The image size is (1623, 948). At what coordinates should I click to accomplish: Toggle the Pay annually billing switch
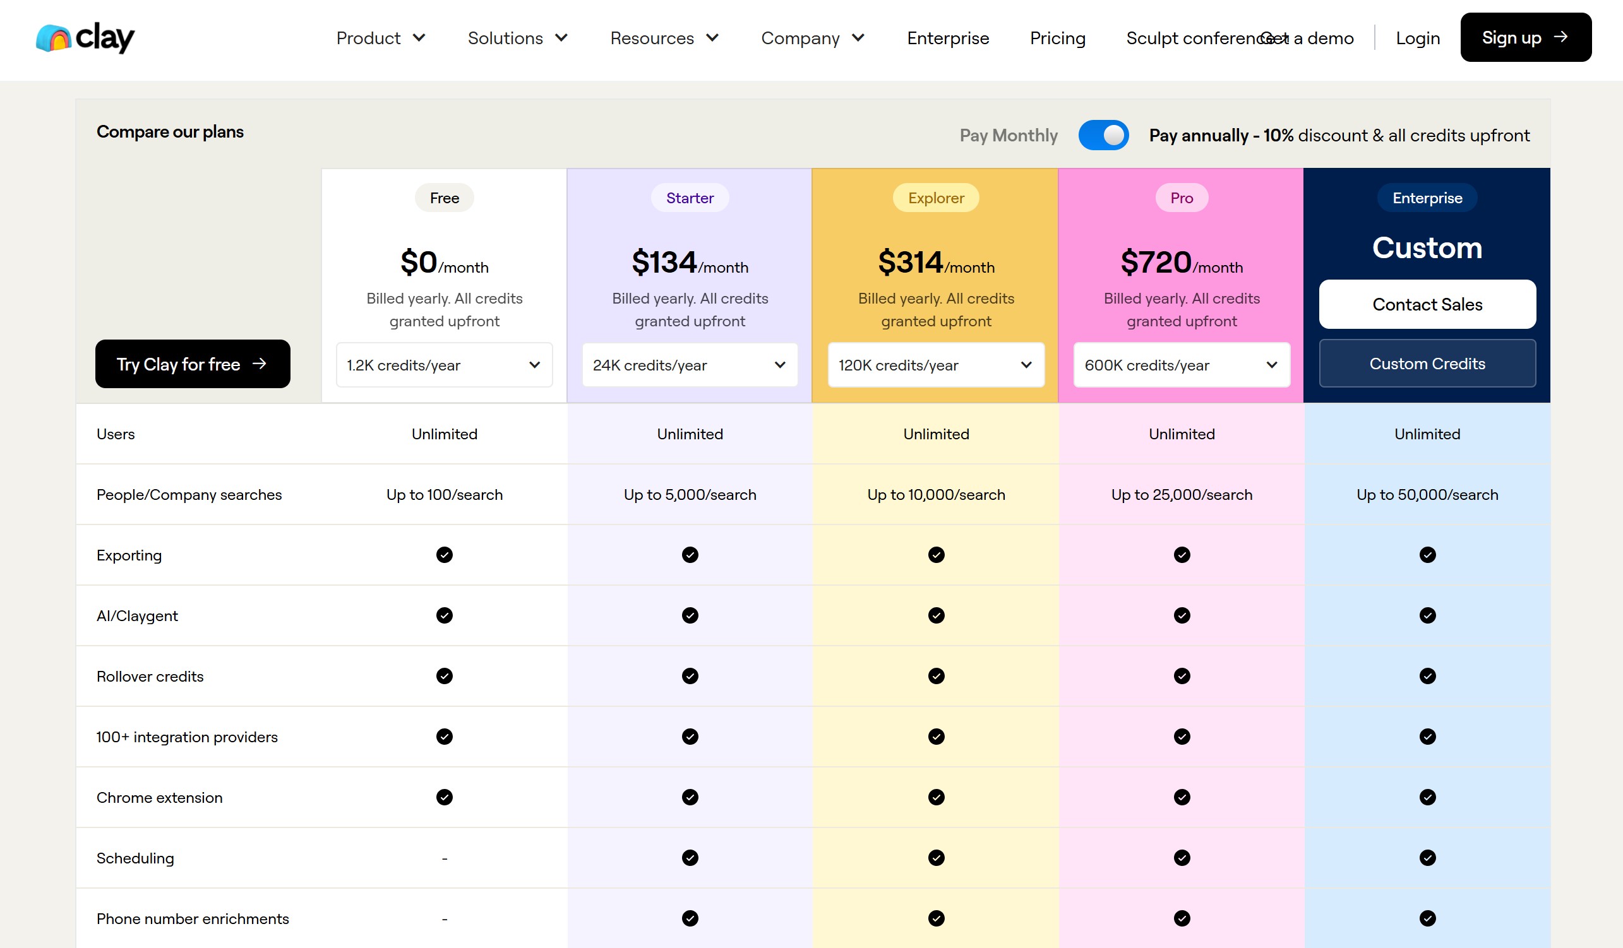[x=1103, y=135]
